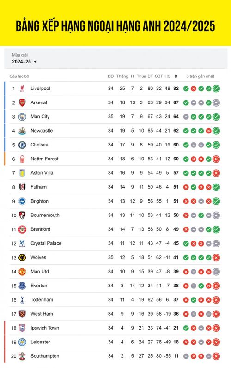Click Liverpool's latest match result indicator
This screenshot has width=231, height=368.
(x=216, y=89)
